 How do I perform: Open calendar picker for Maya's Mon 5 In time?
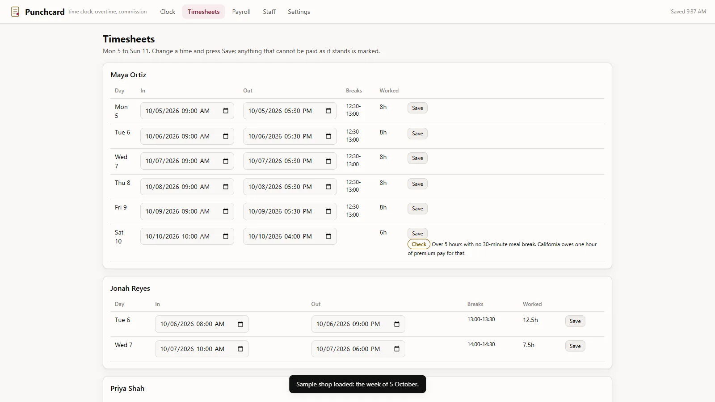pos(226,111)
